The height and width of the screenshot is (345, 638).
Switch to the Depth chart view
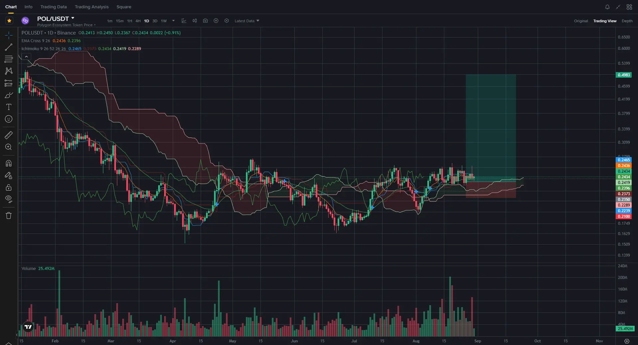[627, 21]
